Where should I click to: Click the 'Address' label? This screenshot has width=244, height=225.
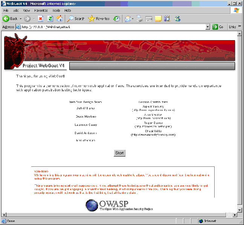[8, 27]
